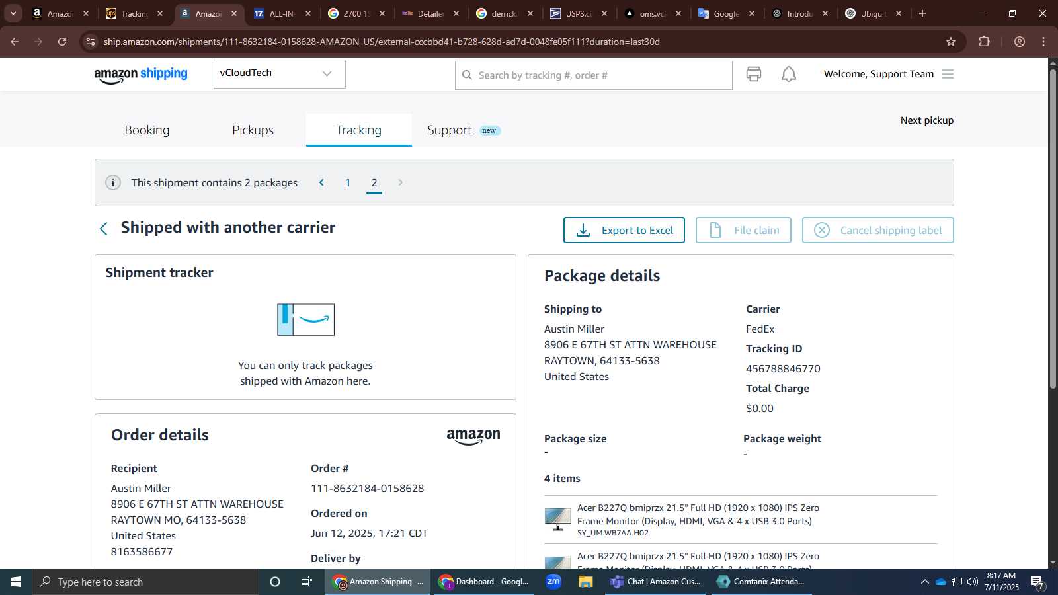Select the Tracking tab
This screenshot has height=595, width=1058.
[x=358, y=130]
